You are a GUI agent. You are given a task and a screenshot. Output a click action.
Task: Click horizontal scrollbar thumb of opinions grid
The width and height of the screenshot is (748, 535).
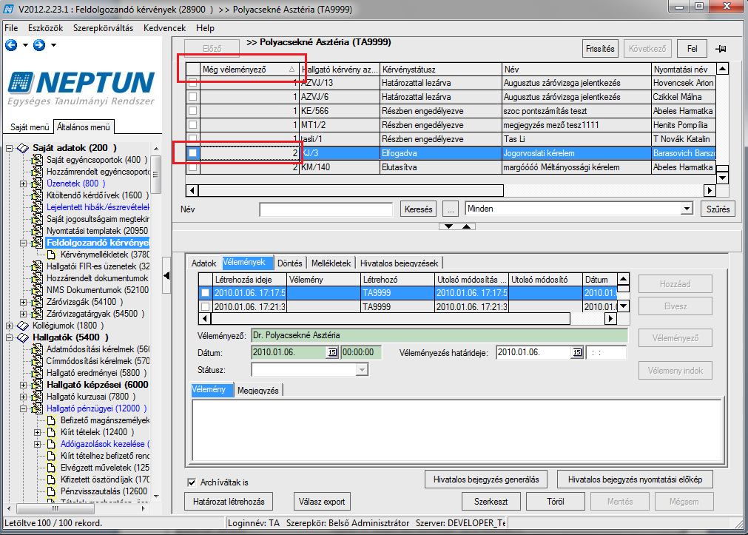[x=390, y=318]
